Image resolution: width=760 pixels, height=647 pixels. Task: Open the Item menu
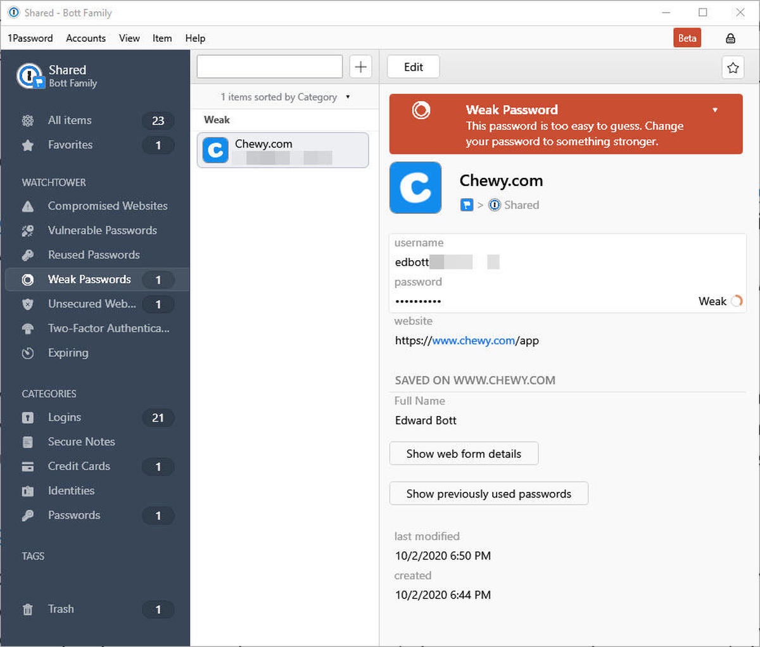161,39
